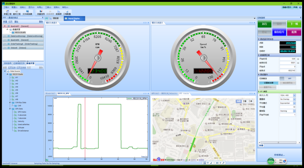Open the 平均模式 Exponential dropdown
This screenshot has width=304, height=168.
click(x=294, y=103)
